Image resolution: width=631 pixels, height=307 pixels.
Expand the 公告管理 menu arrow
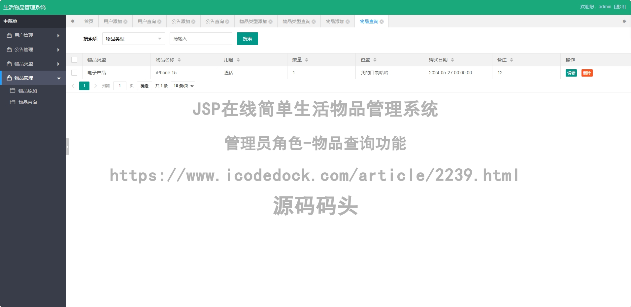click(58, 50)
